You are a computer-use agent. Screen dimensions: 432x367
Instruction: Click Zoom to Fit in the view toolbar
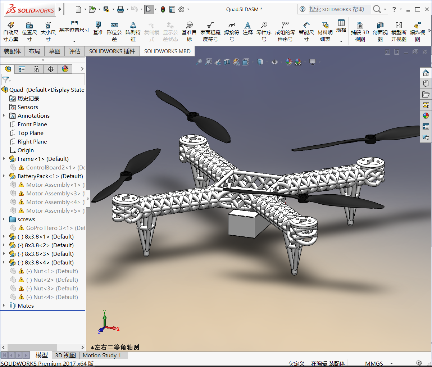(199, 62)
